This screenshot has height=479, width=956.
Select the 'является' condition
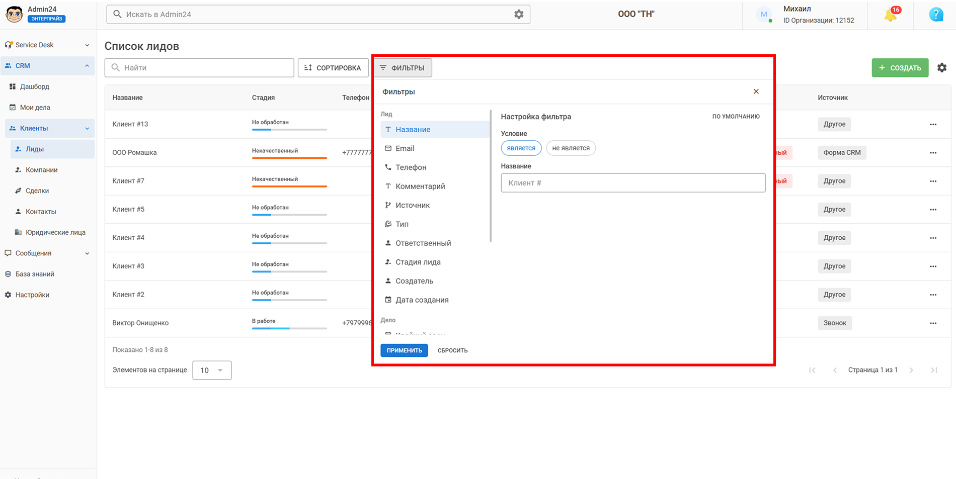pyautogui.click(x=521, y=148)
